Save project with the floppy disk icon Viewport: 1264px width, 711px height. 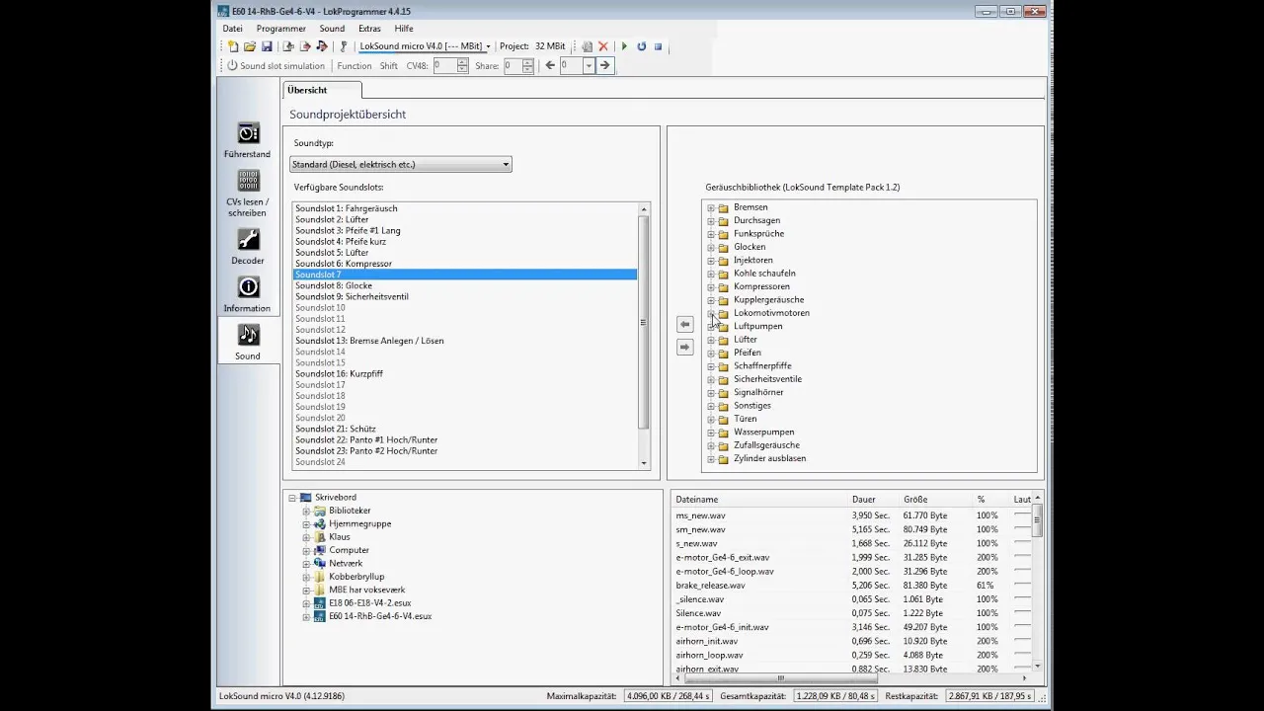(x=267, y=46)
